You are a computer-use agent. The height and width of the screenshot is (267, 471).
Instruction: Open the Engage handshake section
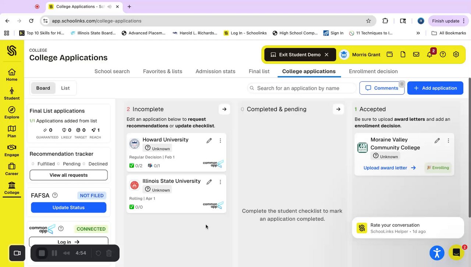coord(12,150)
